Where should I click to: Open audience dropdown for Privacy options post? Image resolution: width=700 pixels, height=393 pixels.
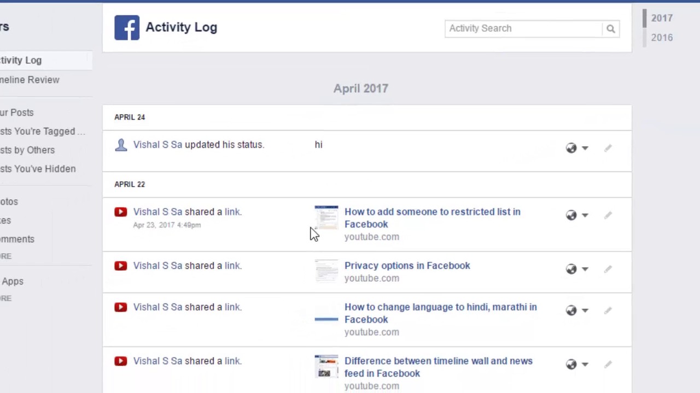(x=577, y=269)
